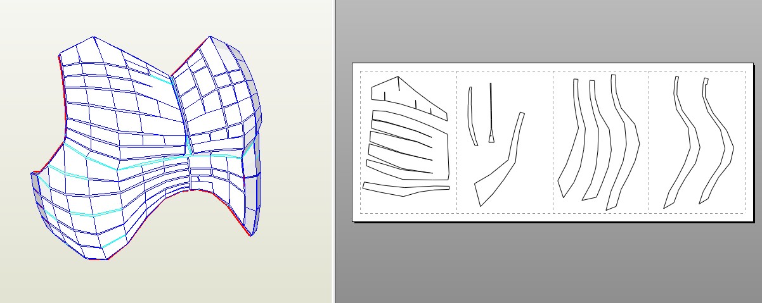Select the rightmost curved strip on third page
The image size is (762, 303).
tap(624, 142)
